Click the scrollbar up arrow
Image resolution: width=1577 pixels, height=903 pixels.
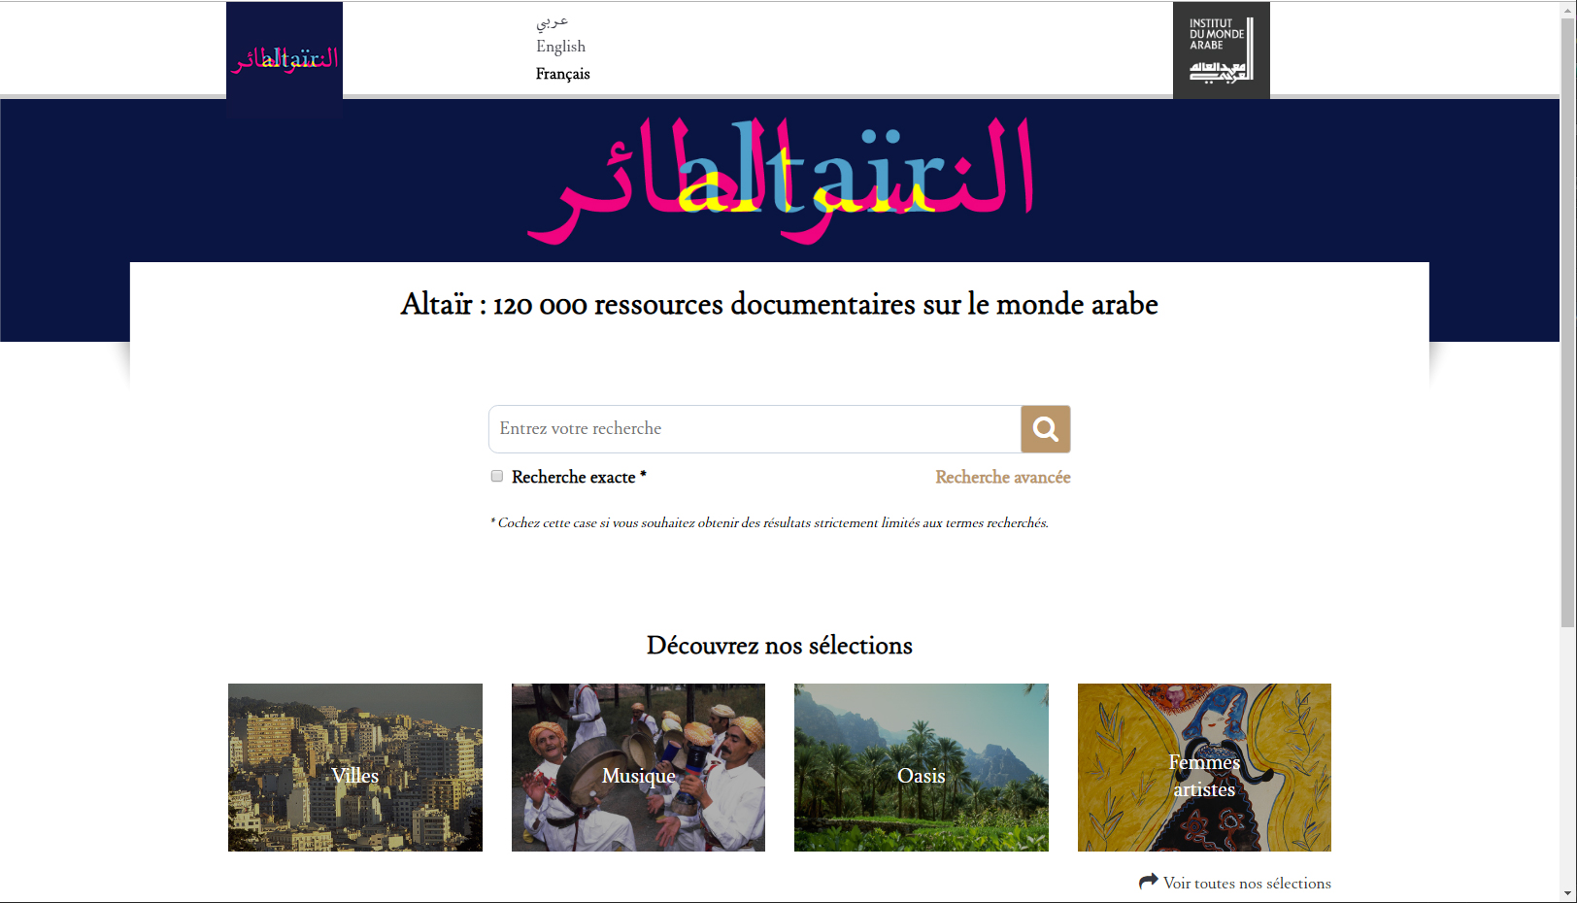[1568, 9]
